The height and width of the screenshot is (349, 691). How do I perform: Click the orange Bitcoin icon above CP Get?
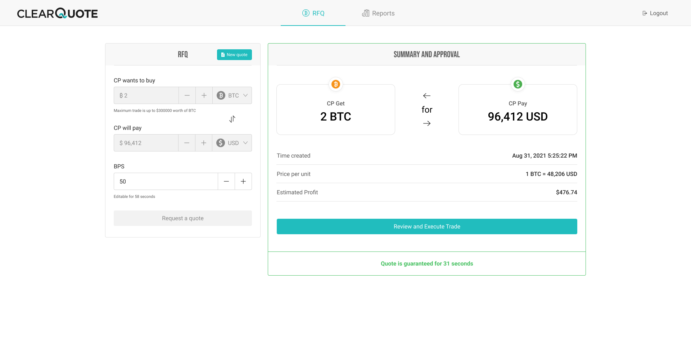[335, 84]
